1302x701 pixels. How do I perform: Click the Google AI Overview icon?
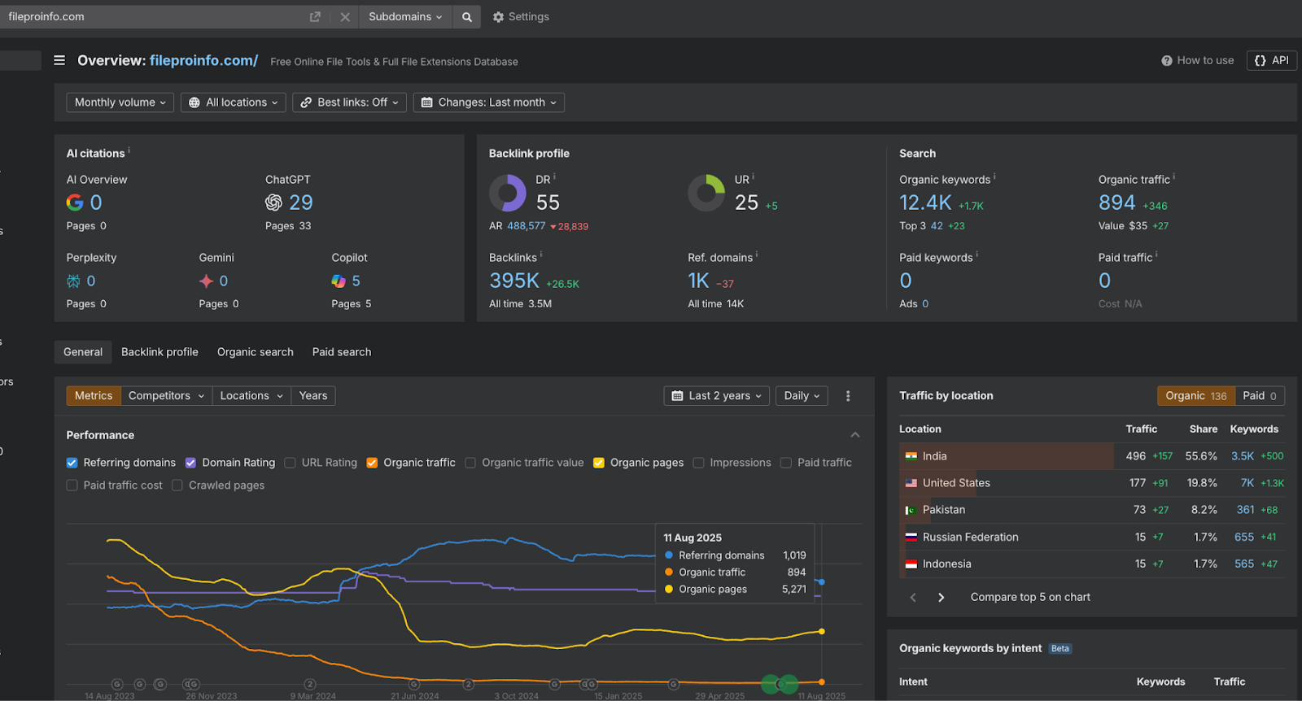coord(75,202)
